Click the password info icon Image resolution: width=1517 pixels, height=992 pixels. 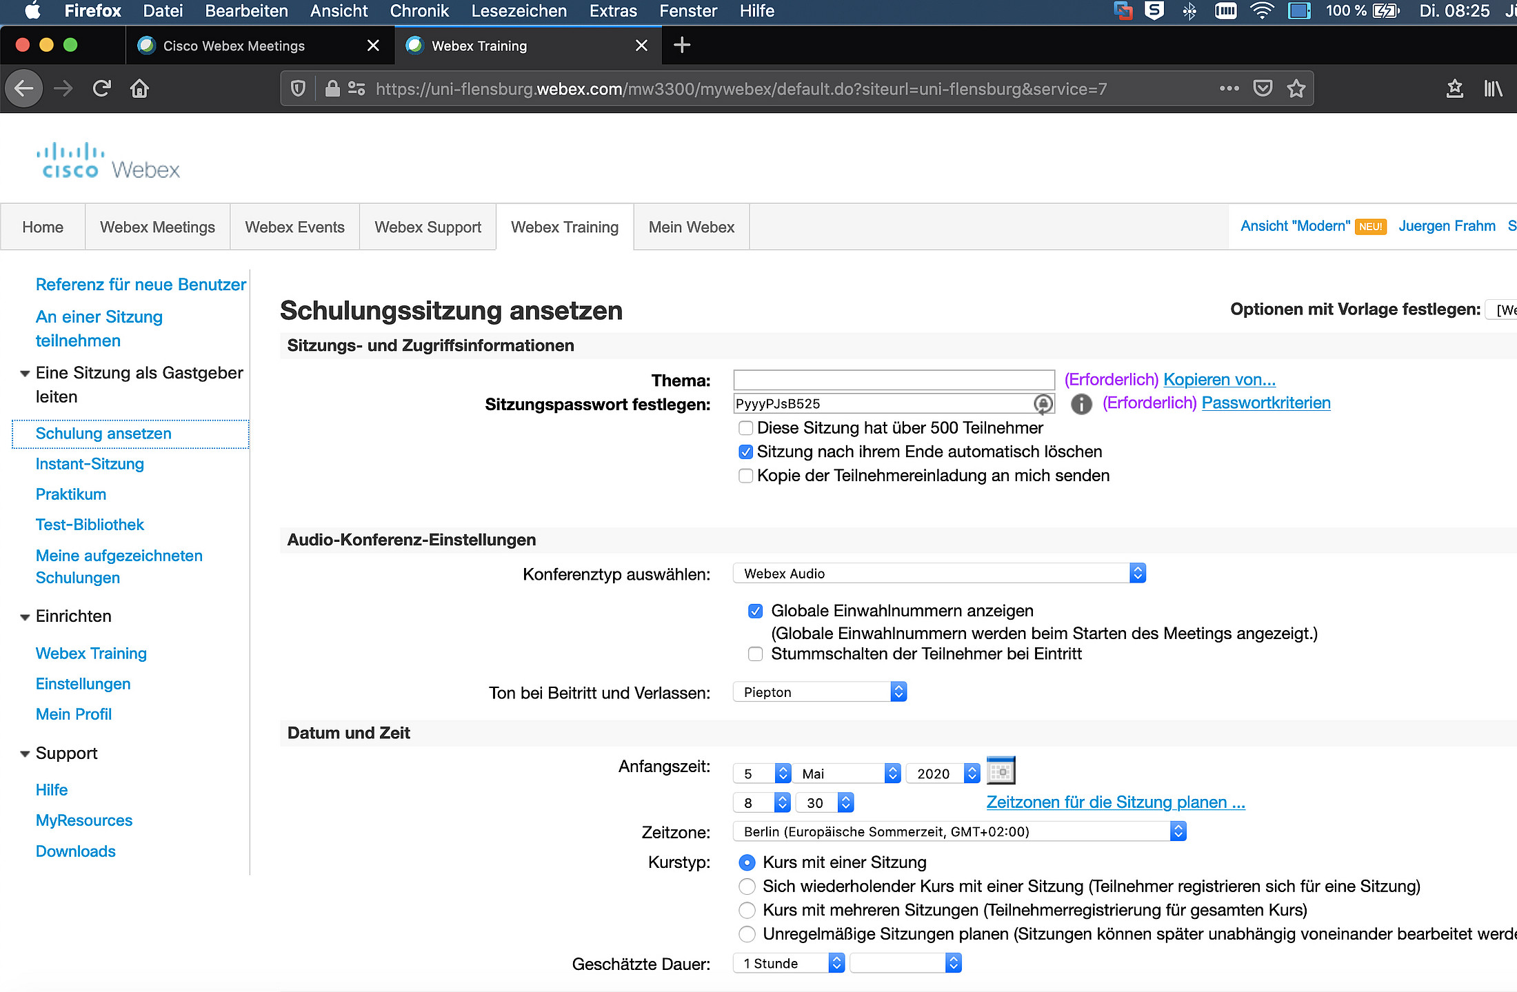[1081, 404]
